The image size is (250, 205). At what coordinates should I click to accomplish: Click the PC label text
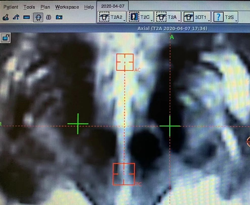[139, 184]
